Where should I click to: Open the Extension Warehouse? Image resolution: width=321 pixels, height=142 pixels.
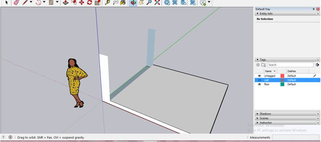pos(175,2)
